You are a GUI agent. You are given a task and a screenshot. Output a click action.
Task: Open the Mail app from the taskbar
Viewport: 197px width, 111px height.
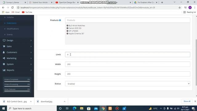click(96, 108)
